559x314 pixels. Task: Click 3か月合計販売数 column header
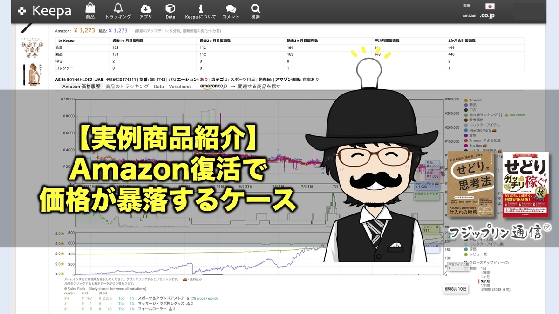tap(462, 41)
